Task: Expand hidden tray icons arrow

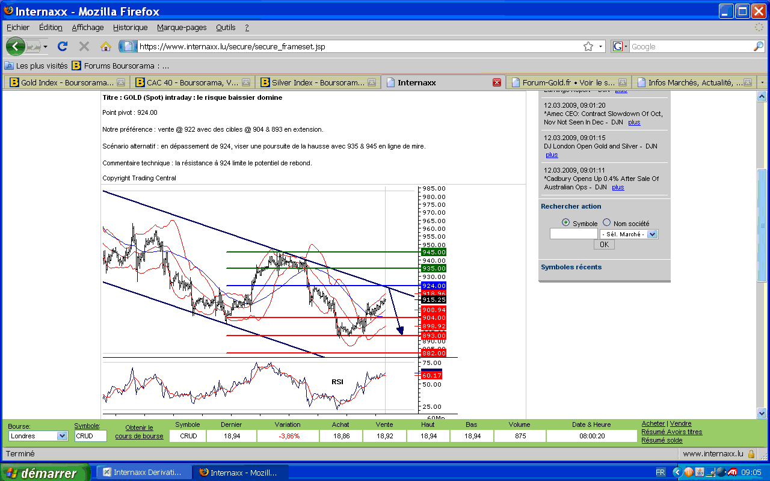Action: [x=677, y=473]
